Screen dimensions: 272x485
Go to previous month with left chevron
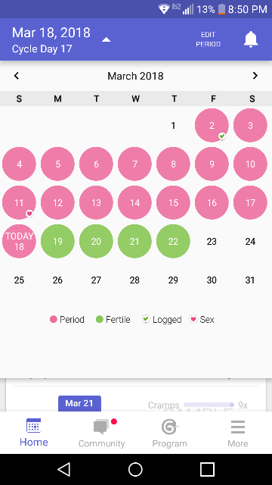(17, 76)
